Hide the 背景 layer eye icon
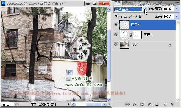Image resolution: width=181 pixels, height=108 pixels. (116, 44)
